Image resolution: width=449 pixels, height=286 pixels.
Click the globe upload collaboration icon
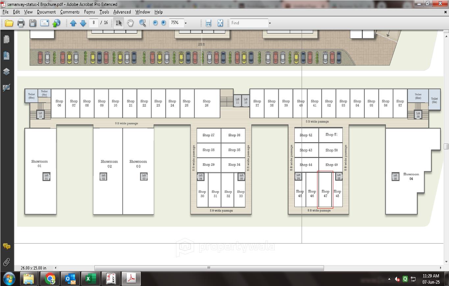[x=57, y=23]
